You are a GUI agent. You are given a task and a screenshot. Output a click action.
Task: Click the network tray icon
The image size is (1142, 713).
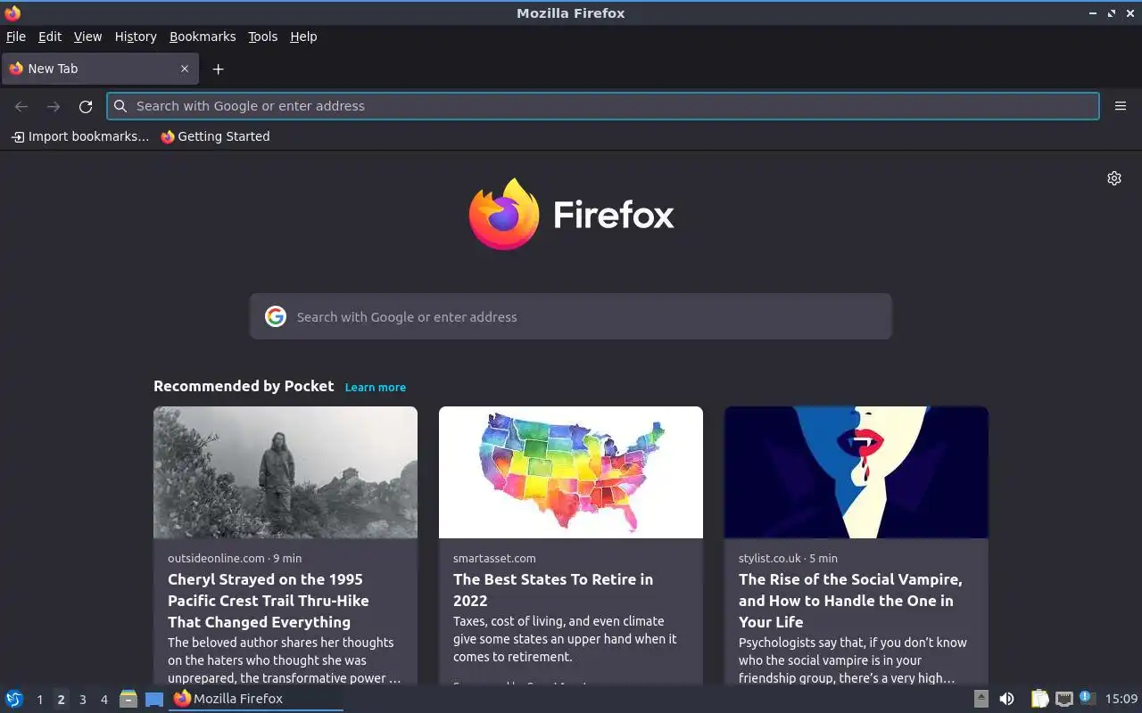coord(1063,699)
